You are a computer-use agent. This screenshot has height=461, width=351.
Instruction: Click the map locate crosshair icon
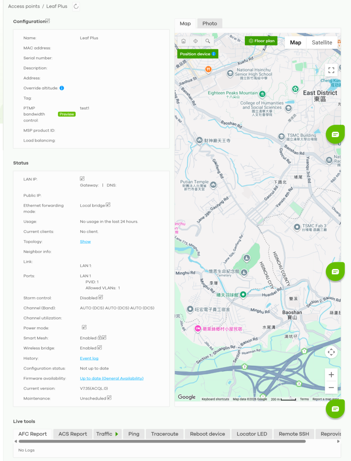click(196, 41)
